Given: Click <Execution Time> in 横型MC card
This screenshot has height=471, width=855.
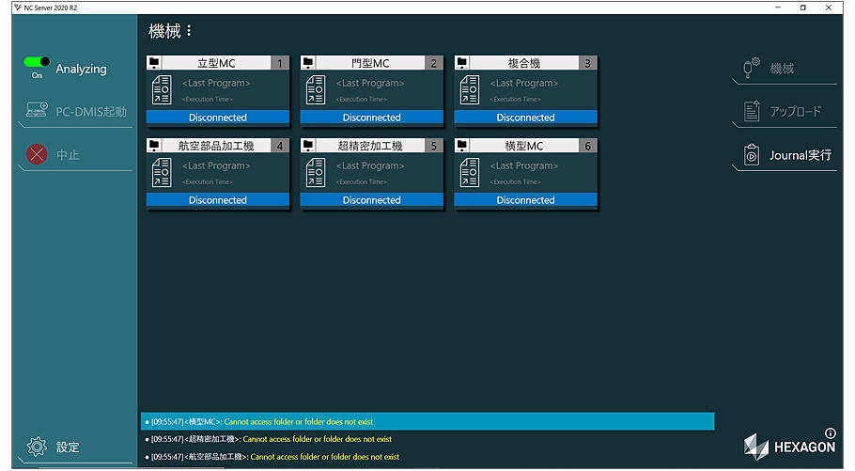Looking at the screenshot, I should click(x=515, y=181).
